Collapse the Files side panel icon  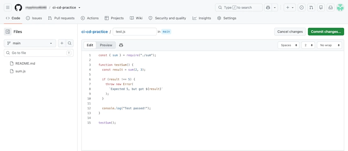[x=8, y=32]
